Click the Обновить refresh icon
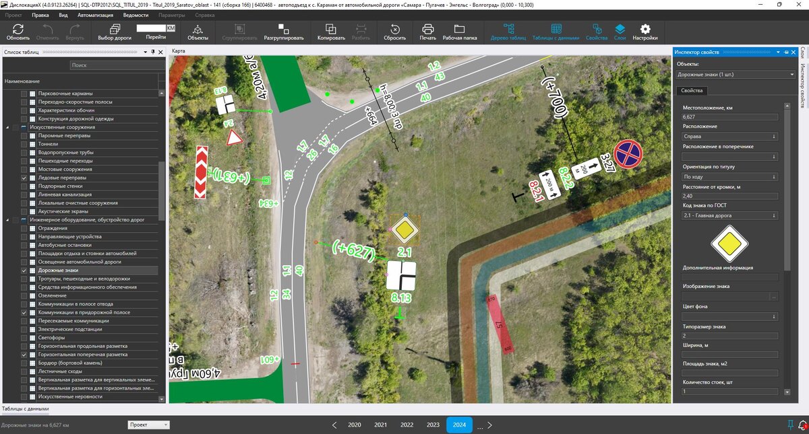This screenshot has height=434, width=809. point(18,29)
